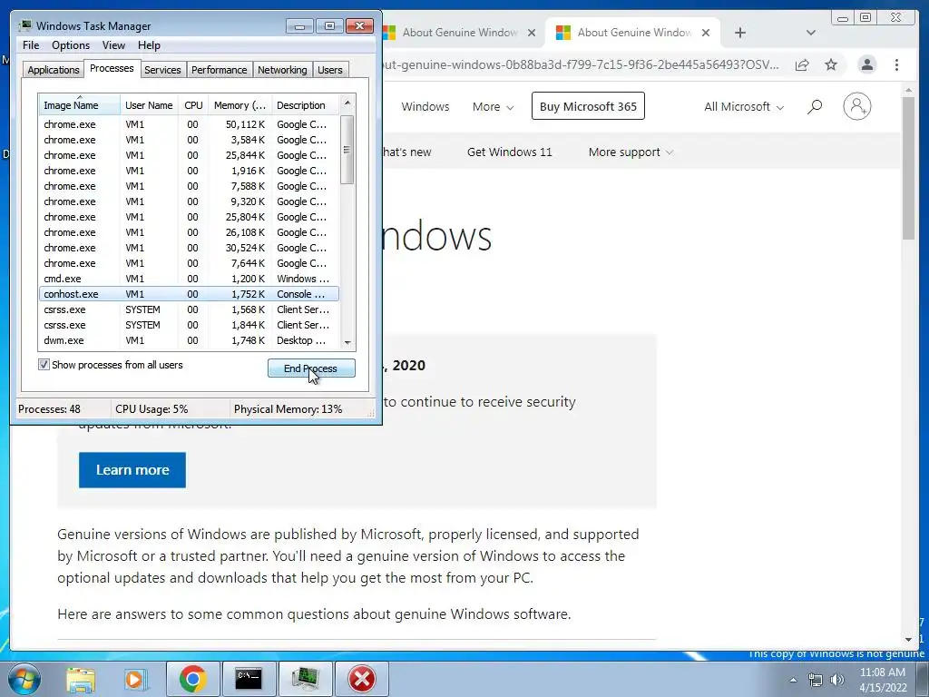Expand the More support dropdown
The image size is (929, 697).
(x=631, y=152)
